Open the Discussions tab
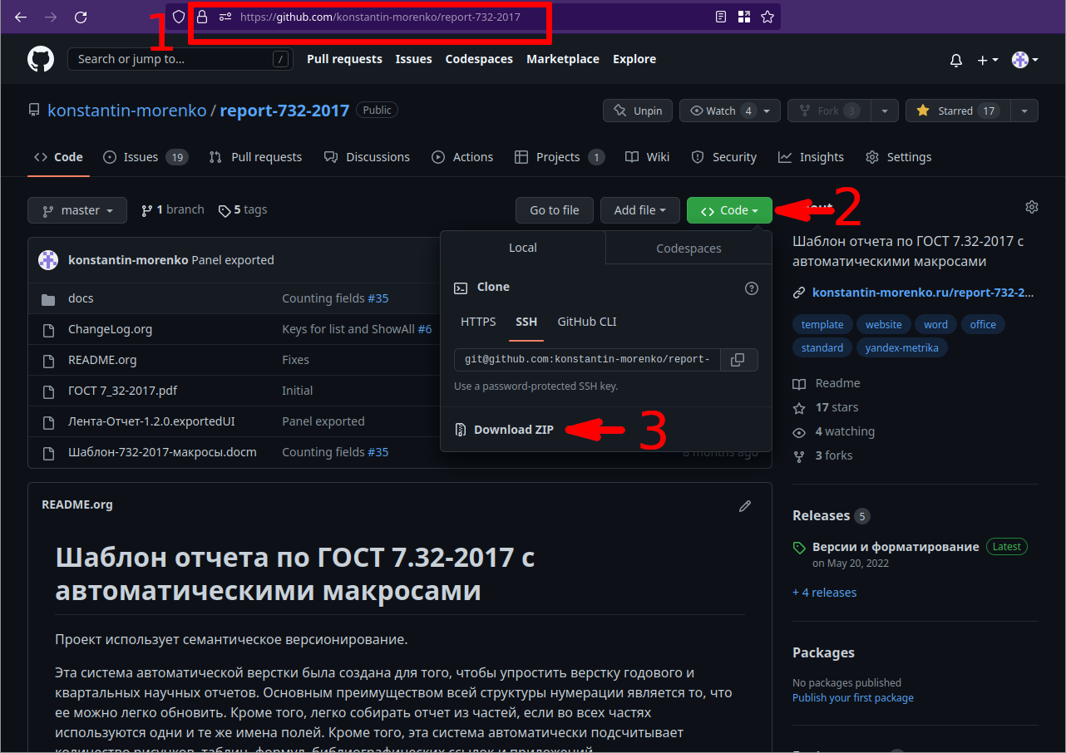The width and height of the screenshot is (1066, 753). pos(367,157)
